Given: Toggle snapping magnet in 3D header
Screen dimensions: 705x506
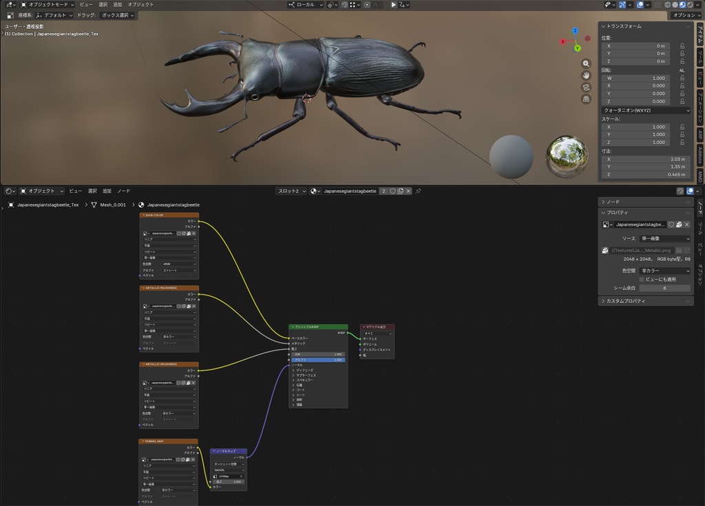Looking at the screenshot, I should pos(344,5).
